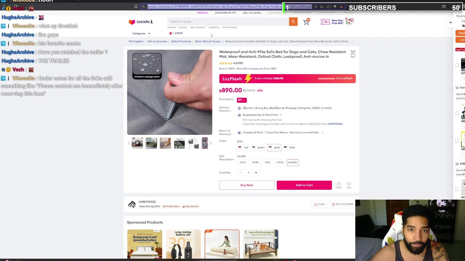Screen dimensions: 465x261
Task: Click SELL ON LAZADA
Action: pyautogui.click(x=252, y=13)
